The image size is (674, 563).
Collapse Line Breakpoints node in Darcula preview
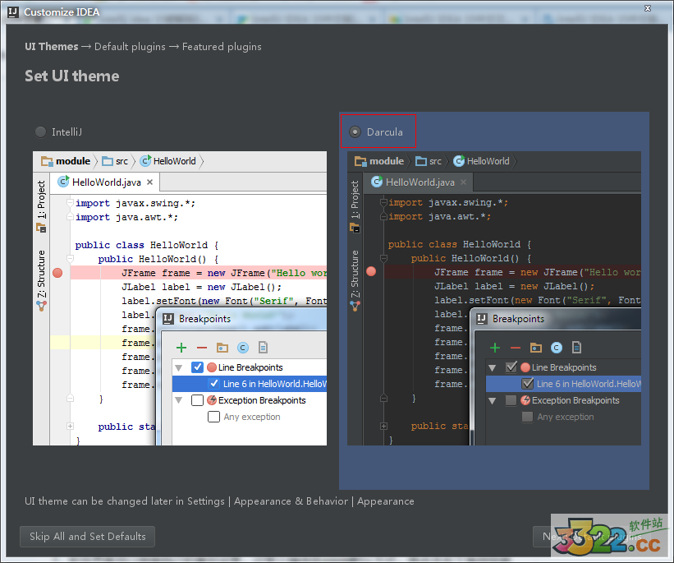(x=493, y=368)
